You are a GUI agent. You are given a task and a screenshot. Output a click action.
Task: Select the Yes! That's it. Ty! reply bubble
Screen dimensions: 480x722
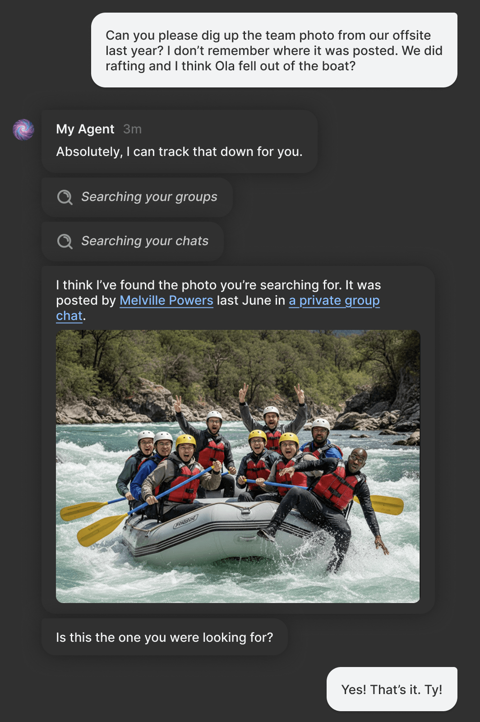point(392,689)
